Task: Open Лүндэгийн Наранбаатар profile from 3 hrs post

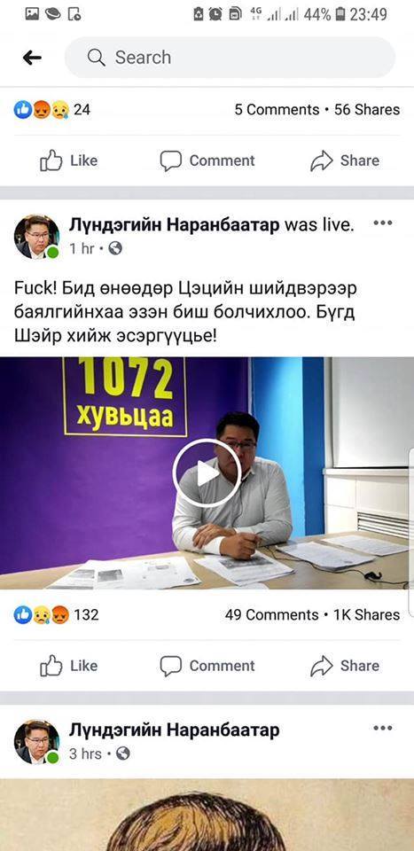Action: tap(174, 730)
